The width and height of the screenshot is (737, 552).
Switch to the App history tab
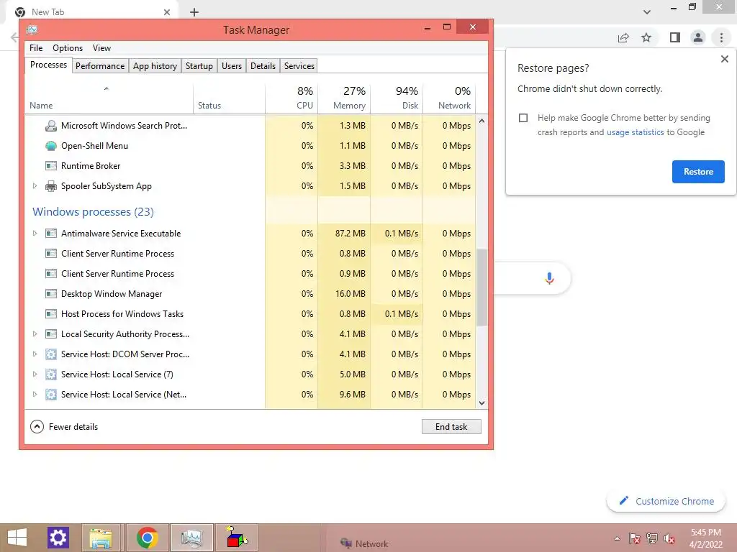(x=155, y=66)
